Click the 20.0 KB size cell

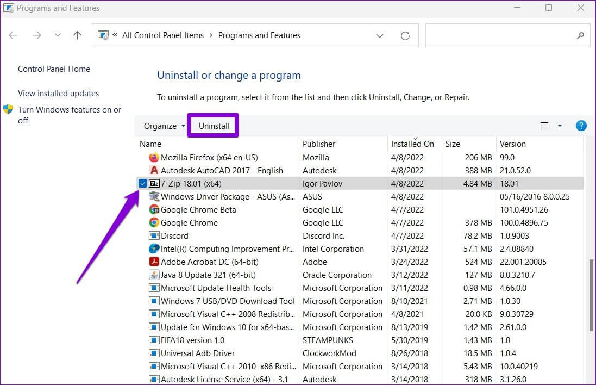pos(479,314)
